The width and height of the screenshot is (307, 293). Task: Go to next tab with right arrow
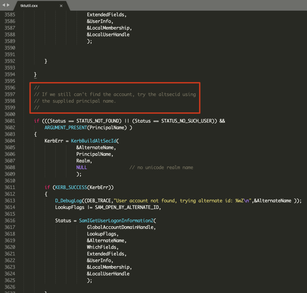pos(8,5)
